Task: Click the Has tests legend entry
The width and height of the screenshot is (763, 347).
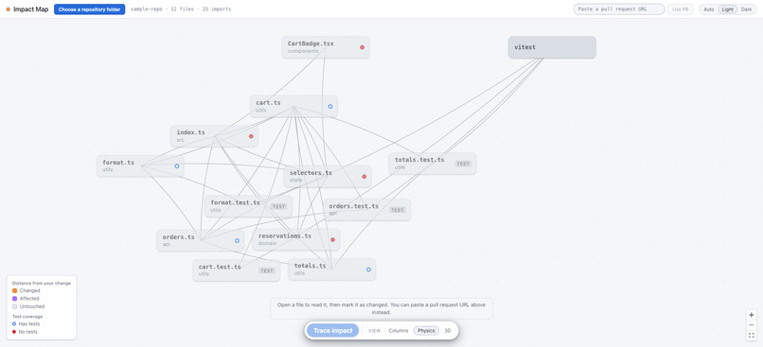Action: coord(27,323)
